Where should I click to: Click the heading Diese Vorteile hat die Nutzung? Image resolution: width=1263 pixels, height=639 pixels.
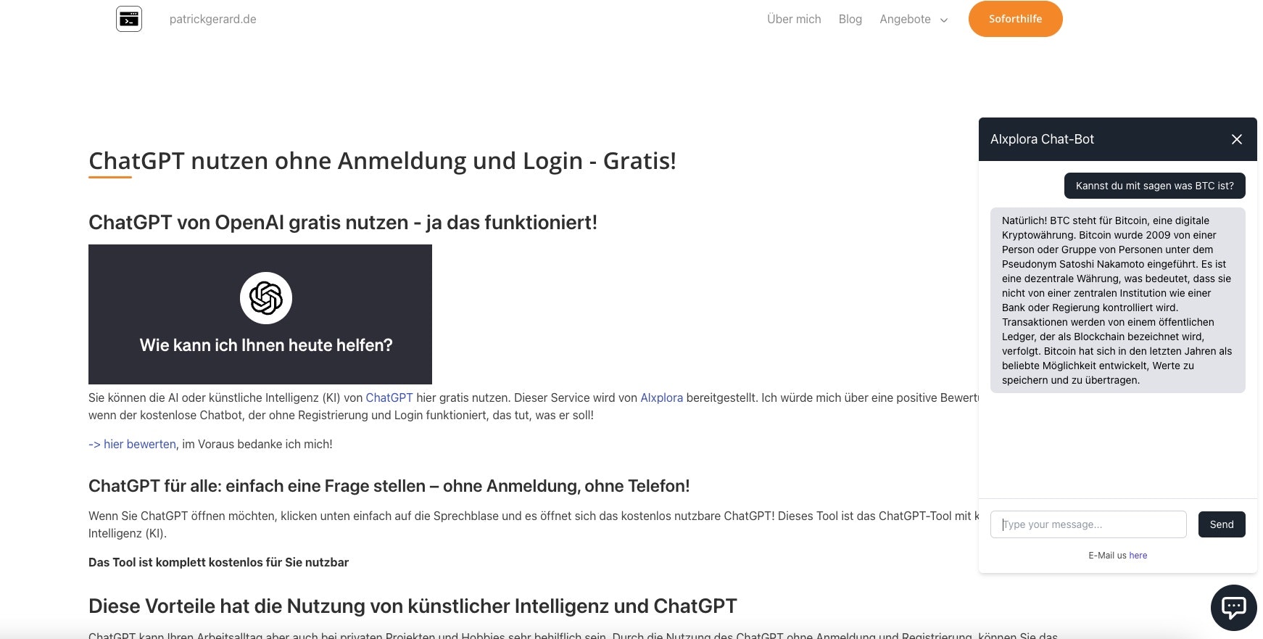click(x=413, y=606)
